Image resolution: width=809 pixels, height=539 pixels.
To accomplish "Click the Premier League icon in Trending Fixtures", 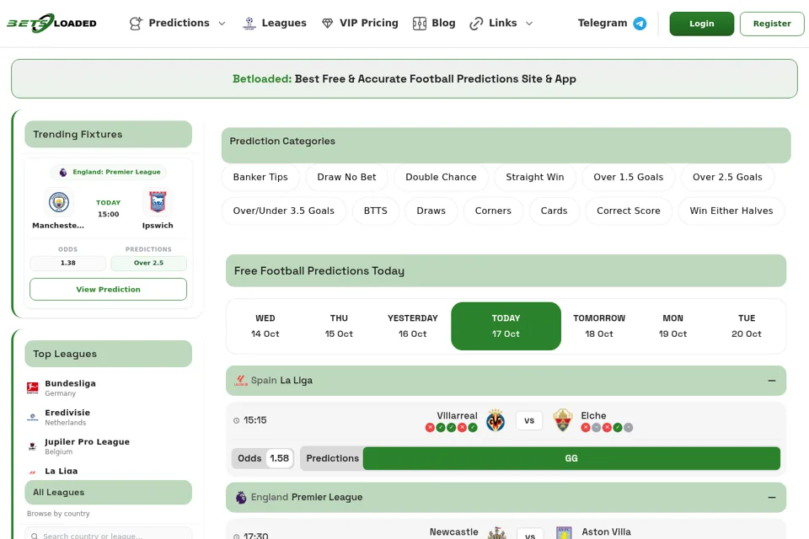I will 63,173.
